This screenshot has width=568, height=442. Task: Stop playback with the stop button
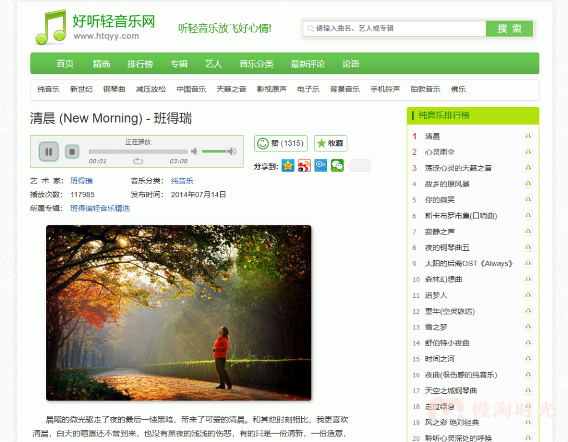72,151
